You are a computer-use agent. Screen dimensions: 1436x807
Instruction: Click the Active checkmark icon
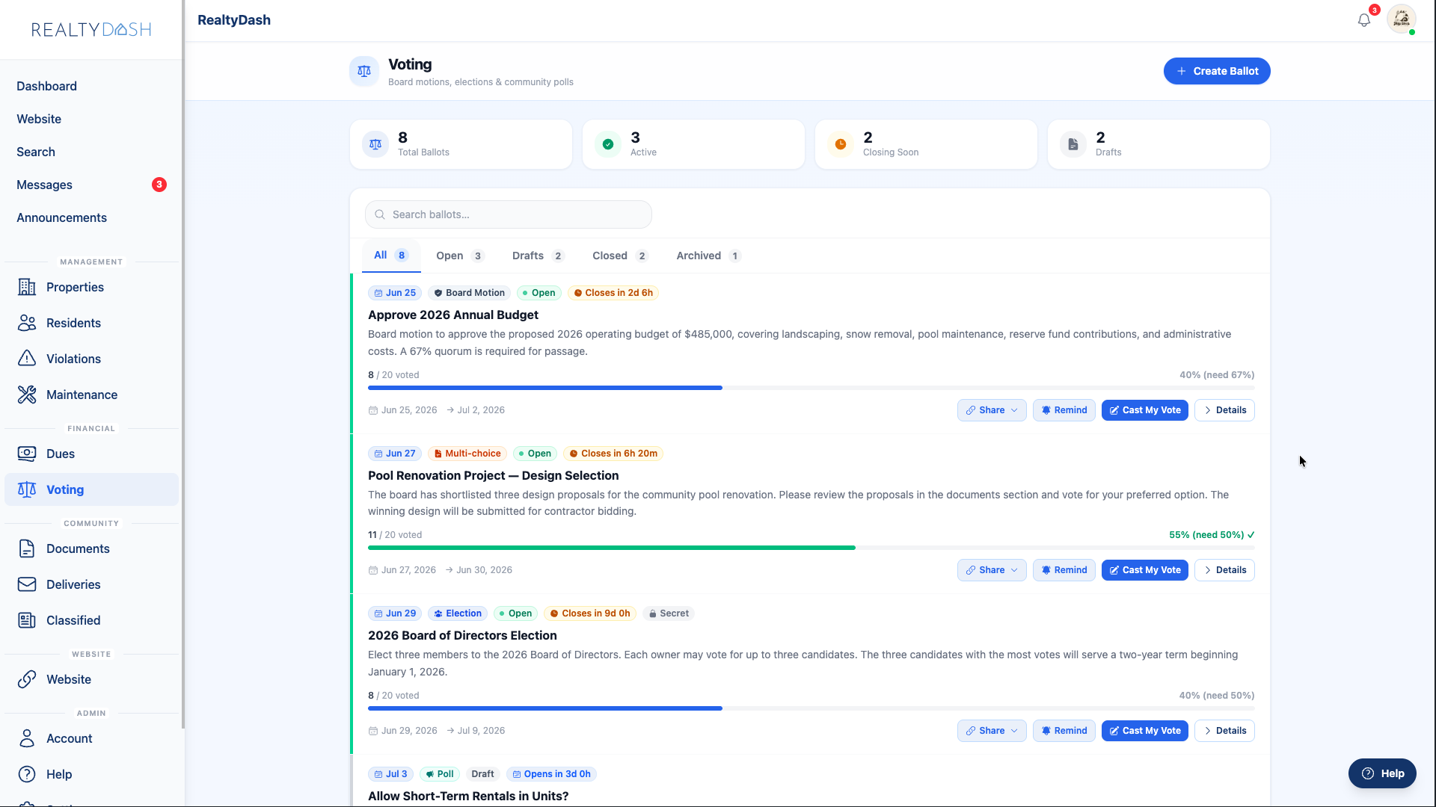[608, 144]
